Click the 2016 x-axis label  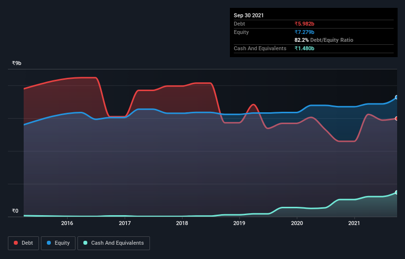(67, 223)
